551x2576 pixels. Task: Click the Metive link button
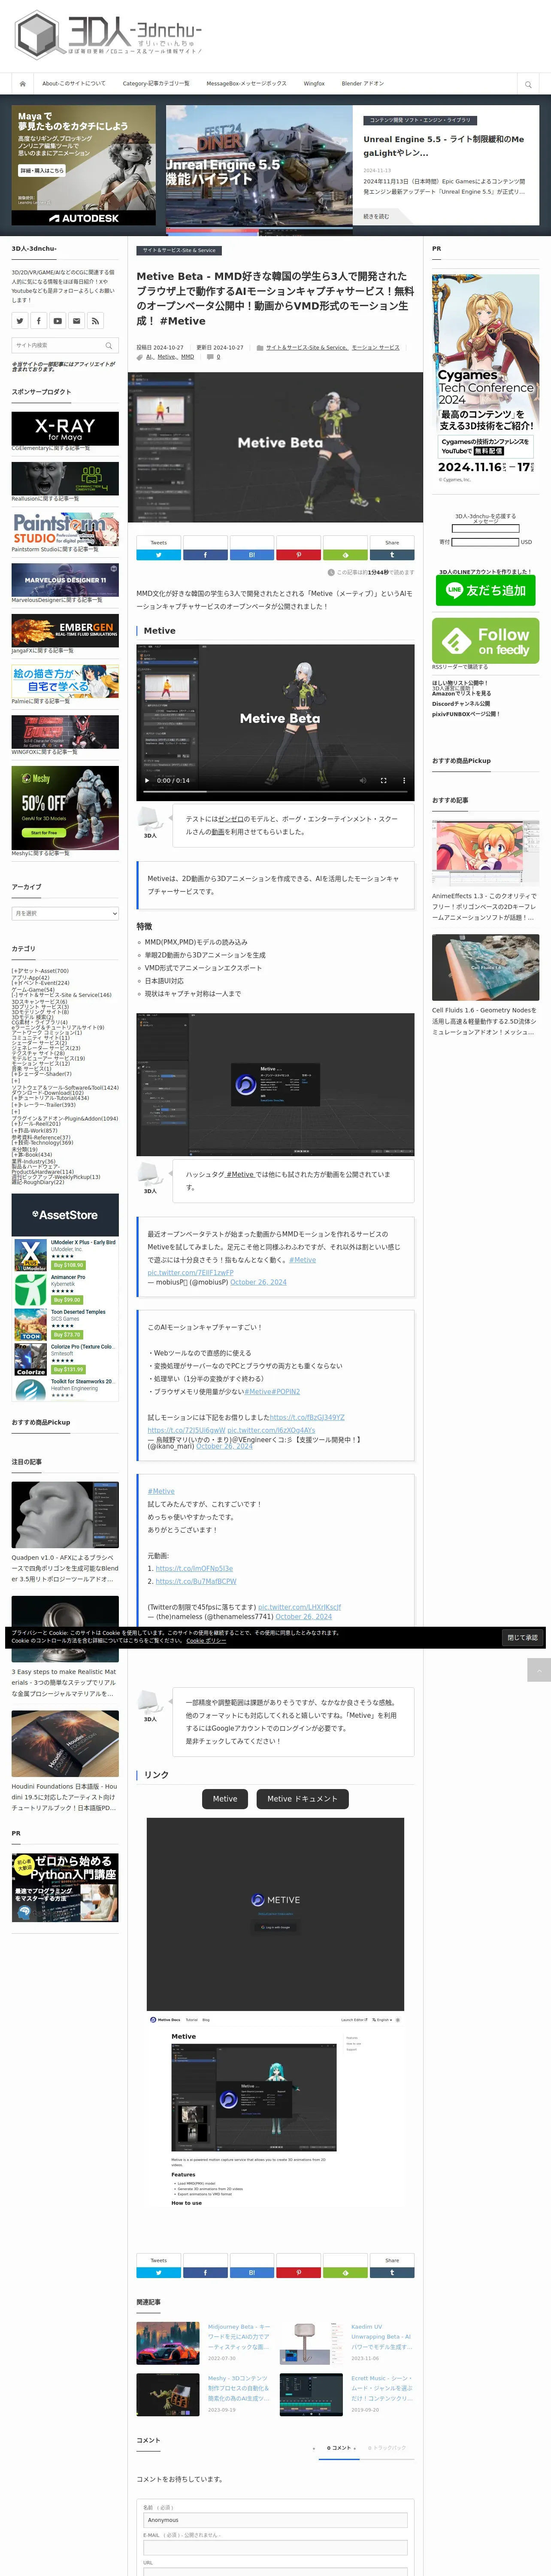225,1799
